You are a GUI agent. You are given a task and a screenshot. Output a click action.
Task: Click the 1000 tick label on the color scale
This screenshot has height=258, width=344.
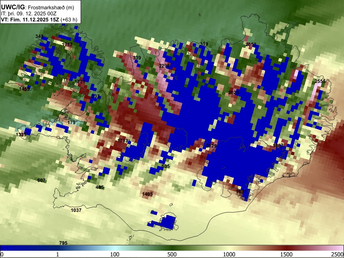pyautogui.click(x=229, y=254)
